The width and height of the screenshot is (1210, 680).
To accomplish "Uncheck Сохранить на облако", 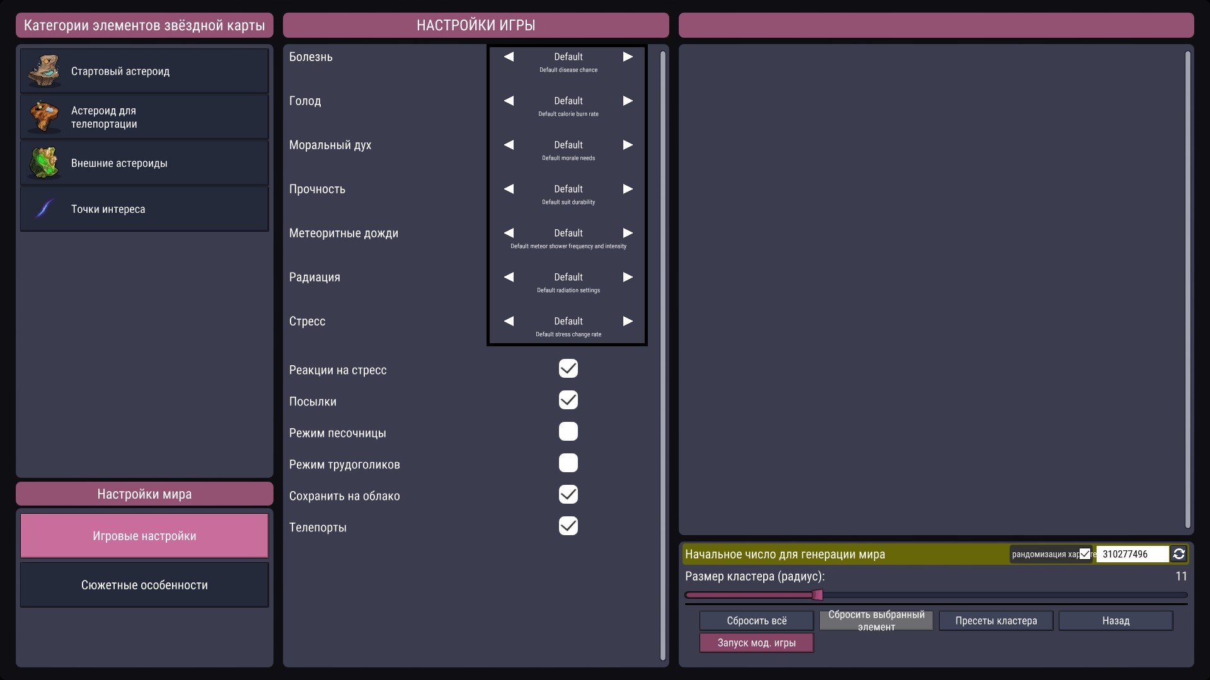I will point(568,494).
